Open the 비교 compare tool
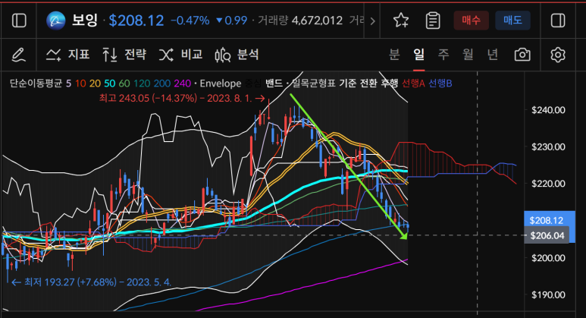This screenshot has height=318, width=586. pyautogui.click(x=181, y=55)
